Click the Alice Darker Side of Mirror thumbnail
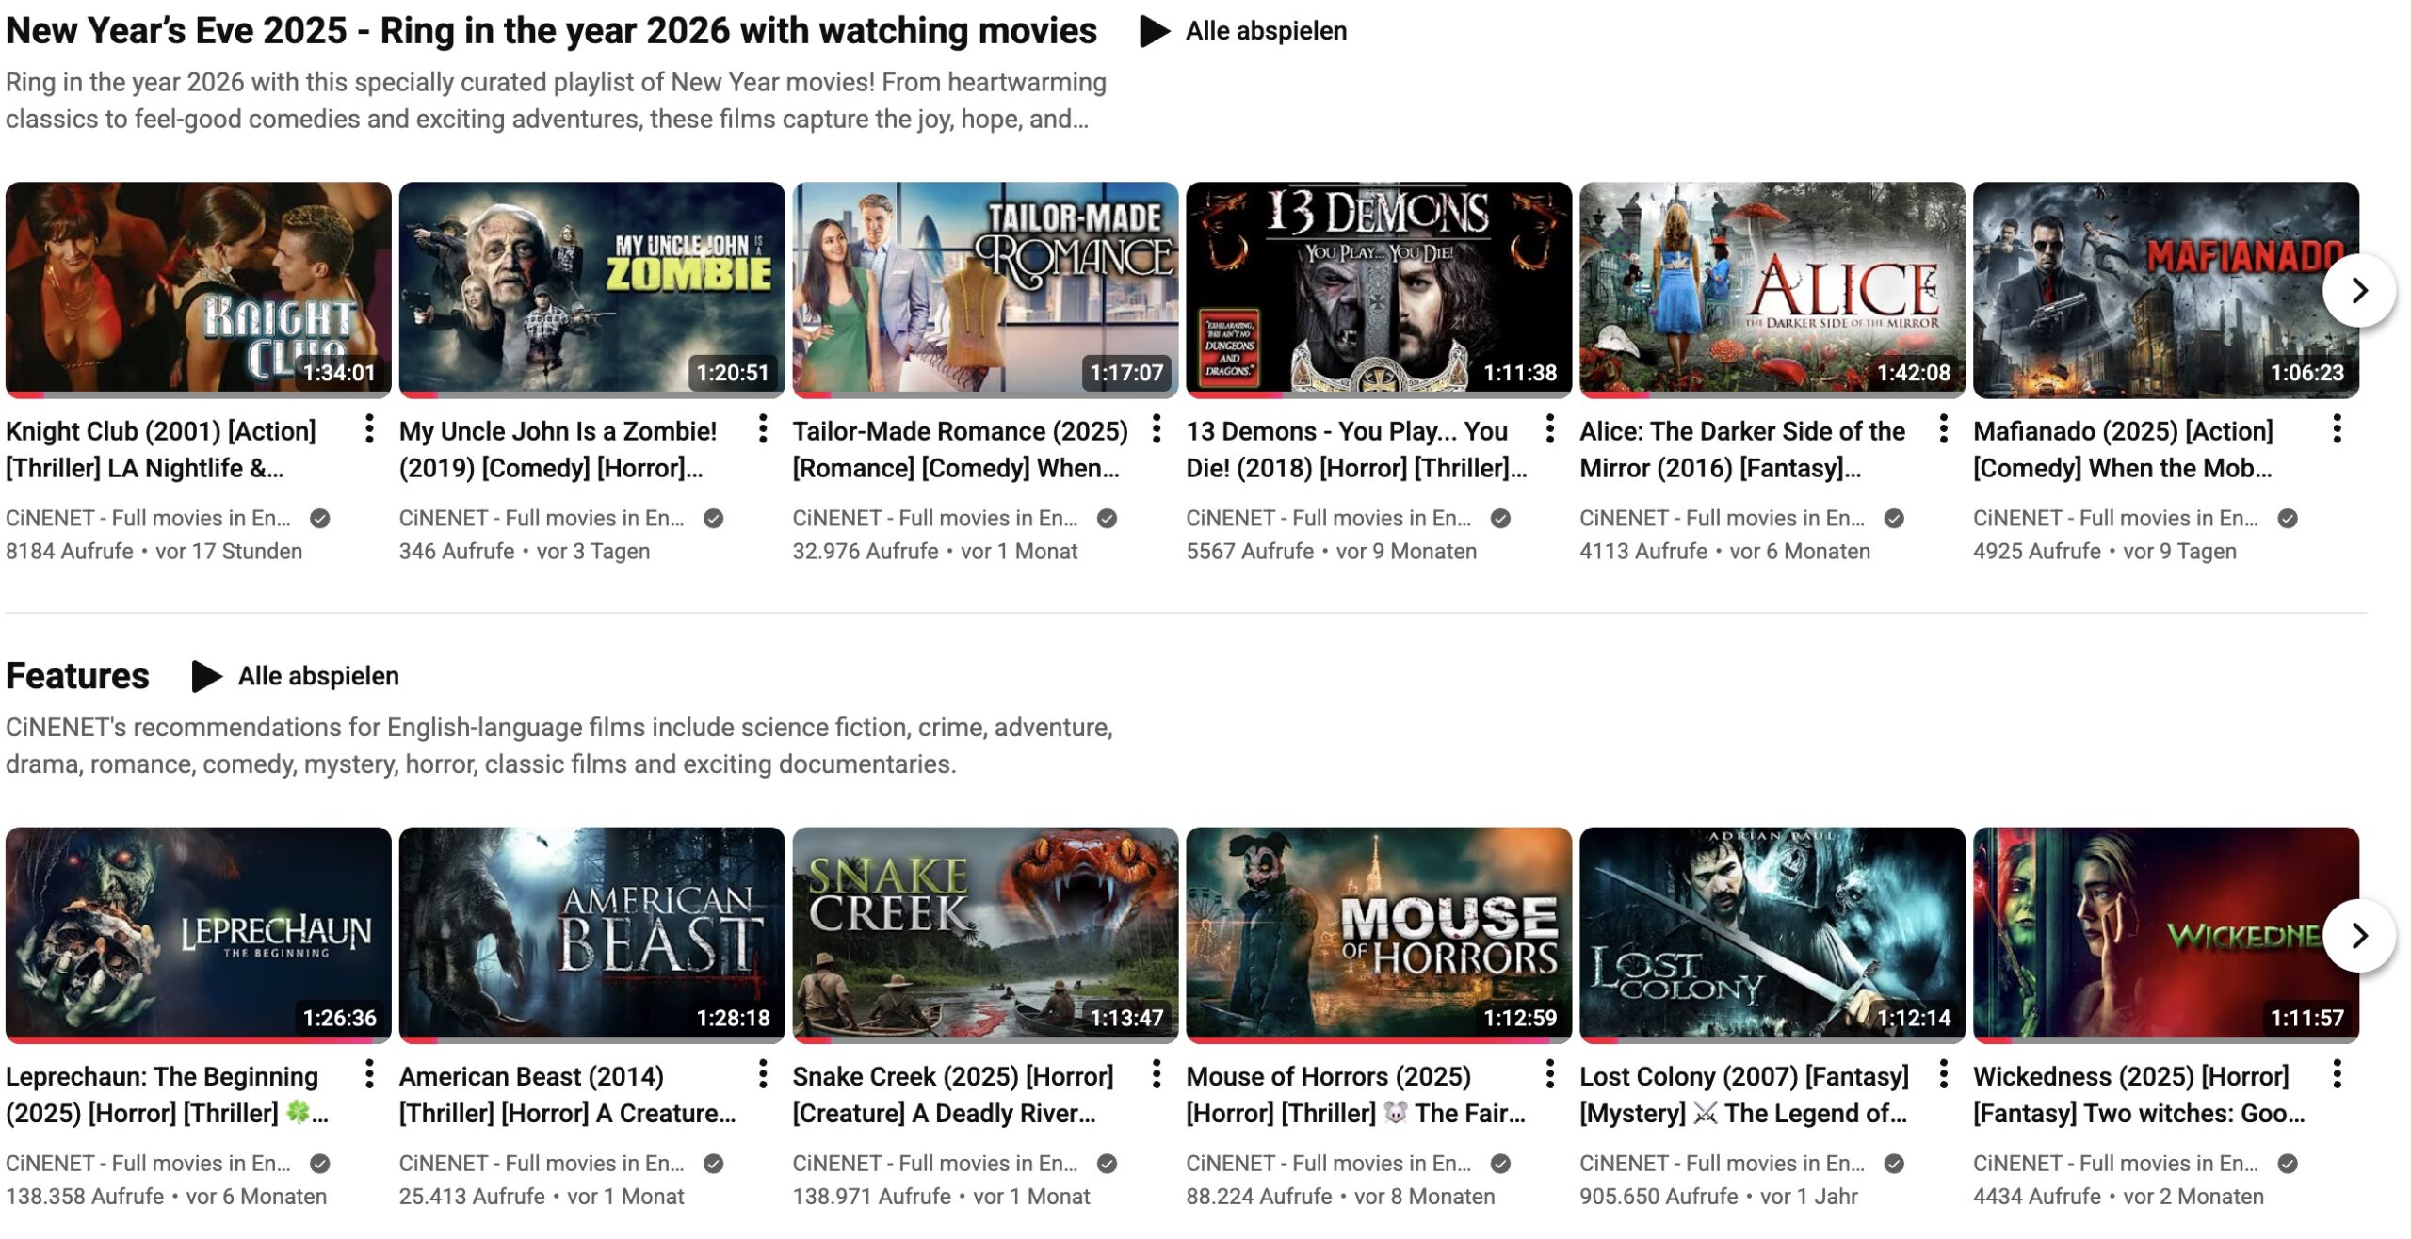Viewport: 2411px width, 1239px height. coord(1772,289)
